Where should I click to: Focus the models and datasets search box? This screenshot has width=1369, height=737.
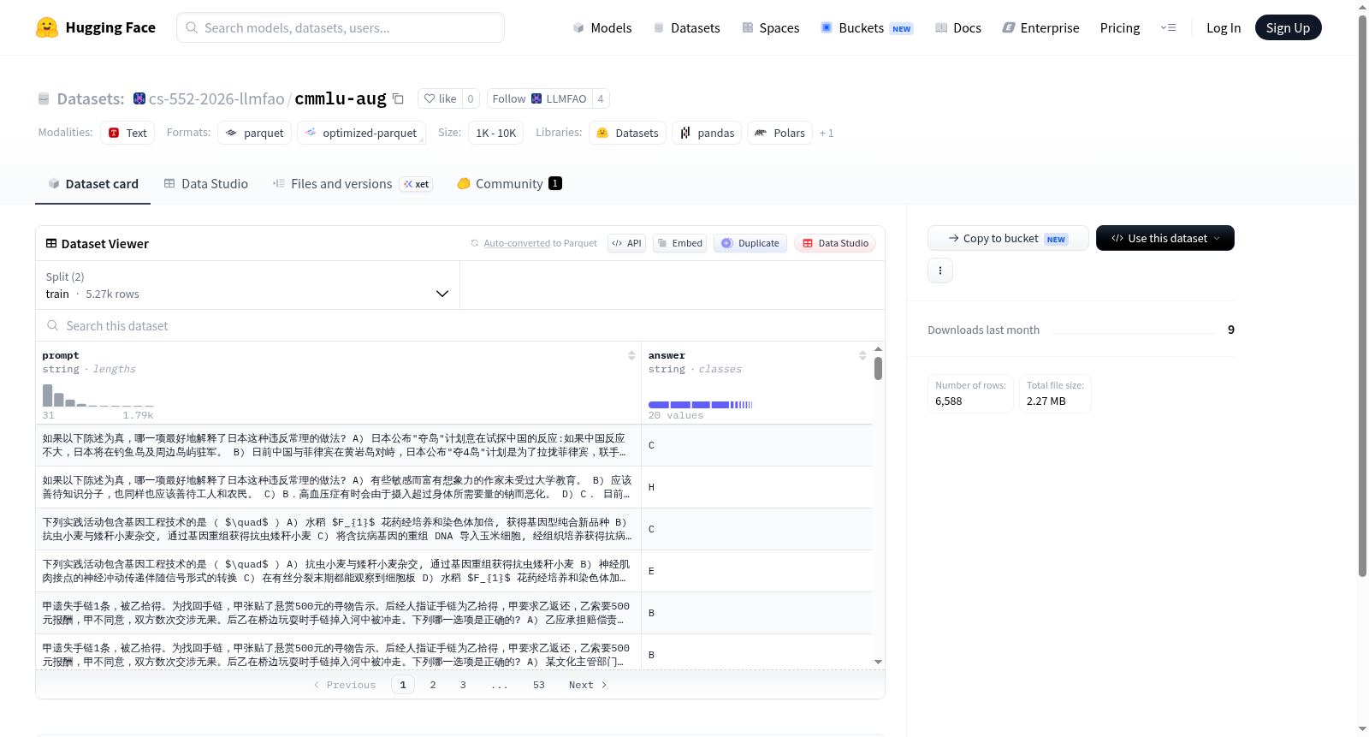point(341,27)
